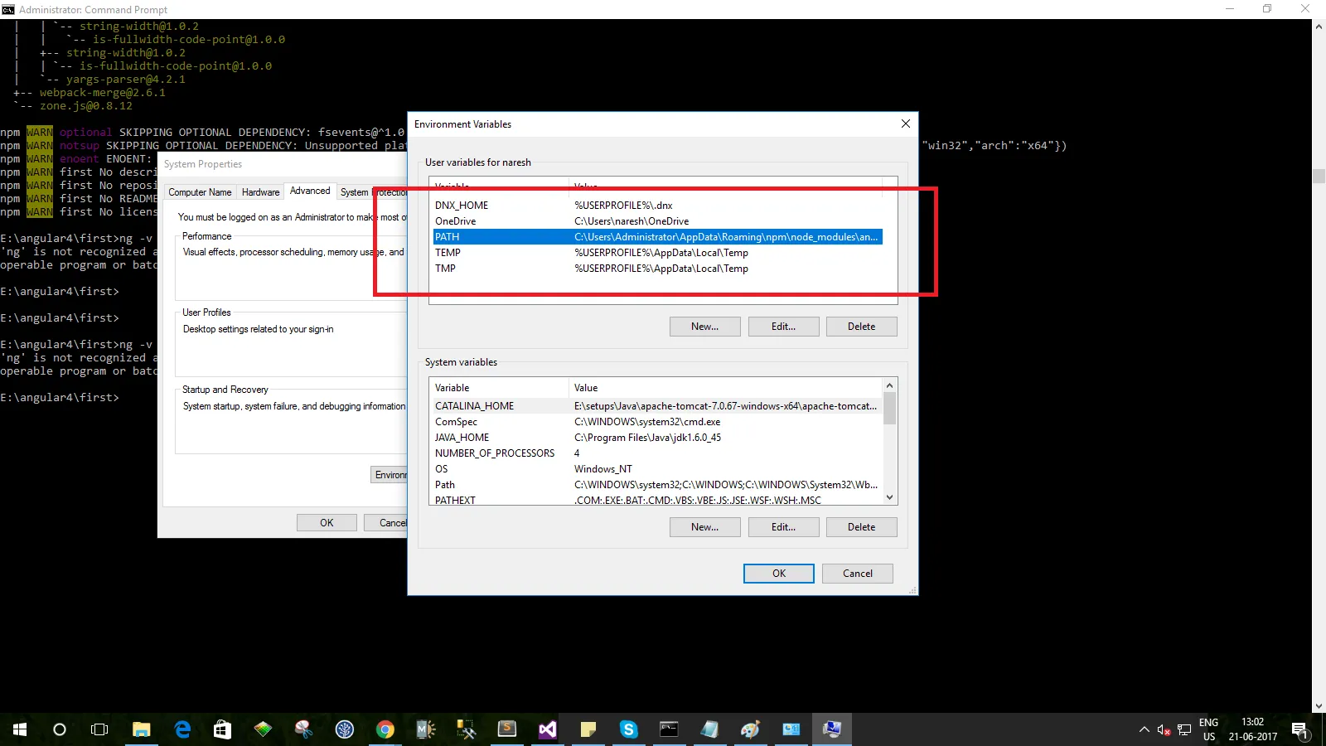This screenshot has width=1326, height=746.
Task: Open Sticky Notes from the taskbar
Action: (588, 729)
